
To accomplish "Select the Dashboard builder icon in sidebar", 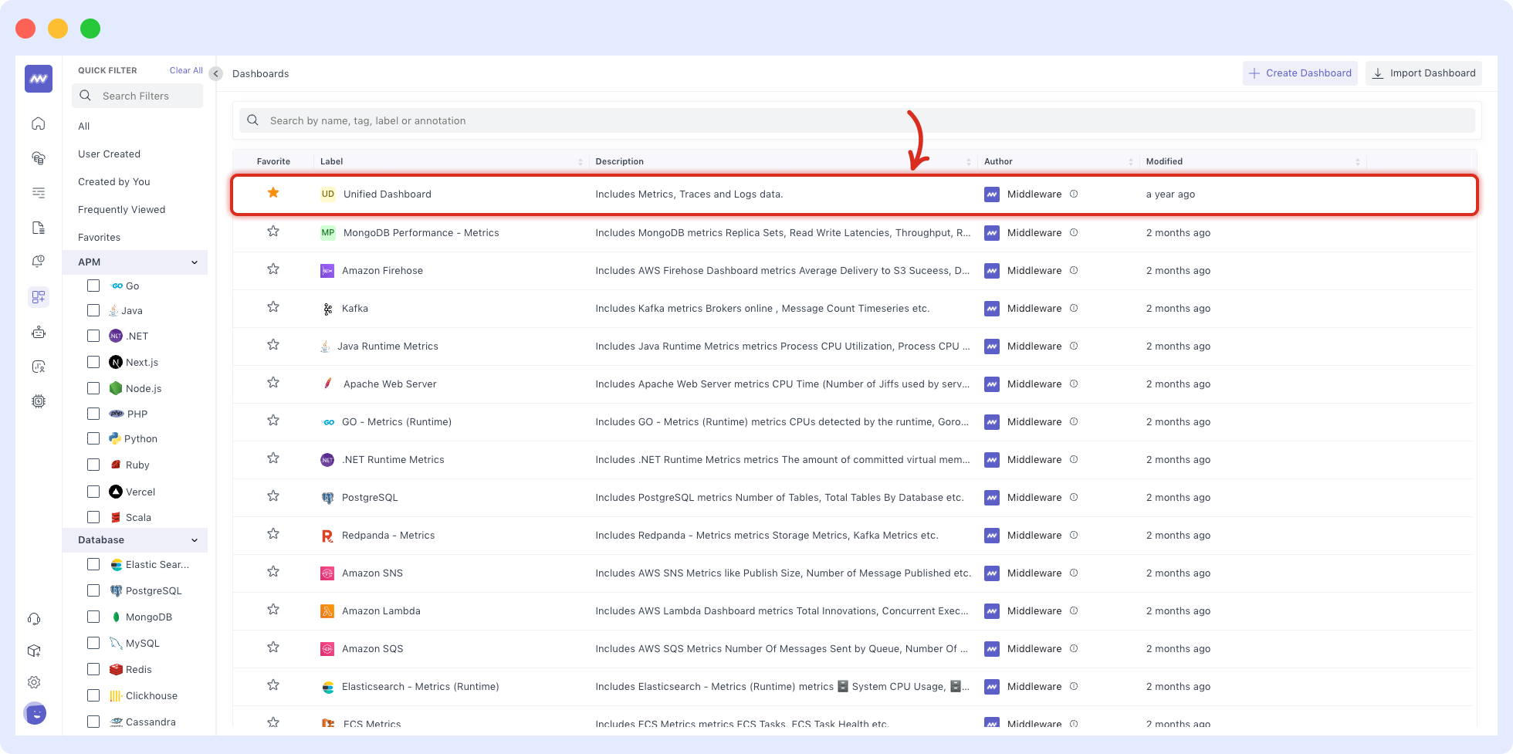I will [38, 297].
